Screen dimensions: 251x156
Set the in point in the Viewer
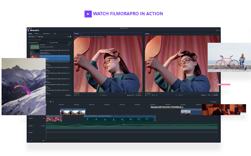(x=154, y=95)
